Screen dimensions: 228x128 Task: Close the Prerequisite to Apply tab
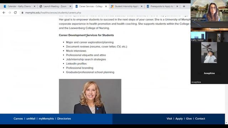[177, 6]
